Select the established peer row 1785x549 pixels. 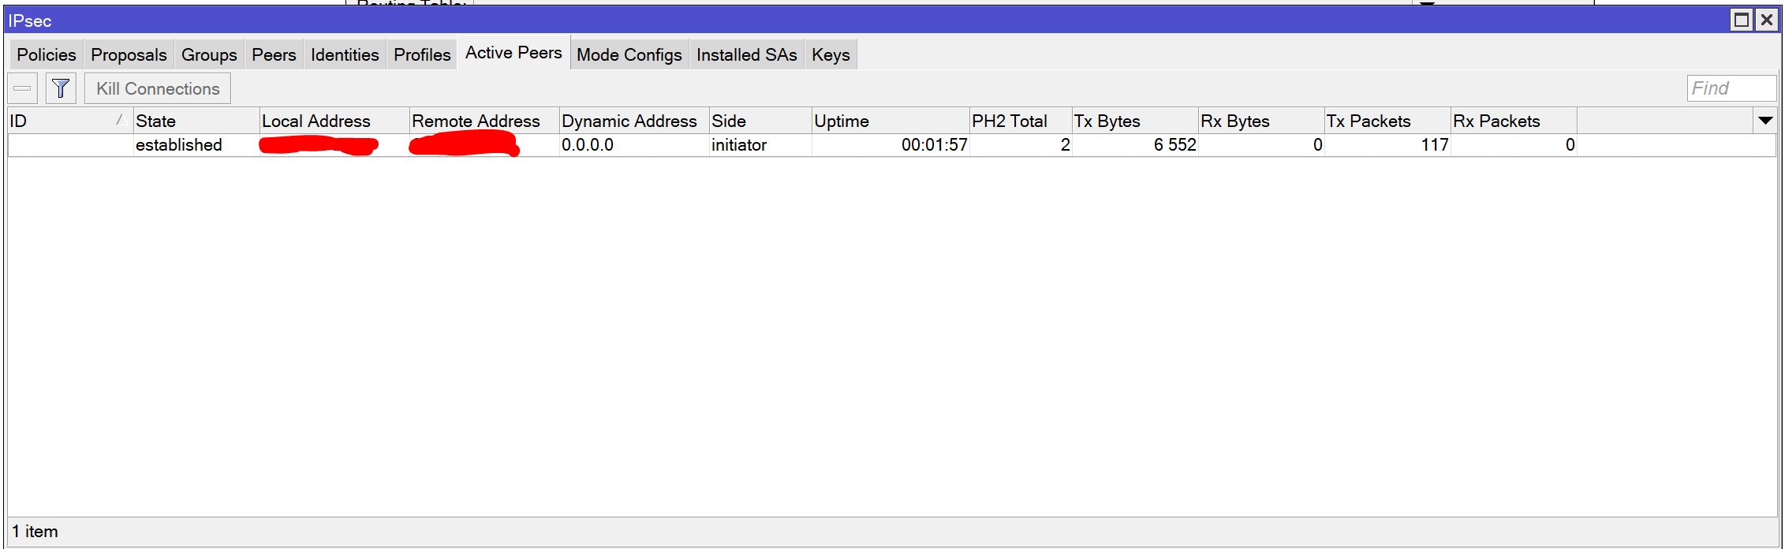point(891,145)
